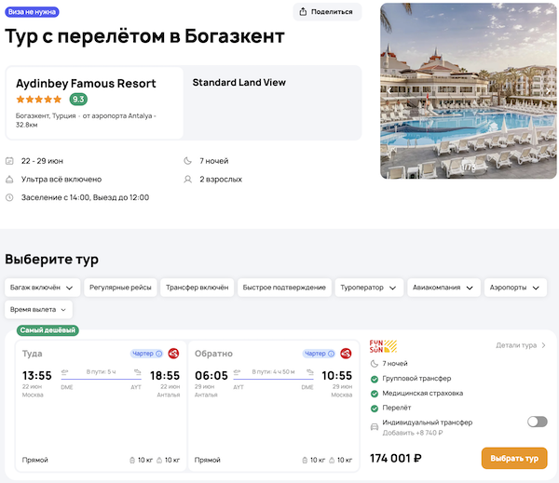The width and height of the screenshot is (559, 483).
Task: Enable the Трансфер включён filter
Action: [x=196, y=288]
